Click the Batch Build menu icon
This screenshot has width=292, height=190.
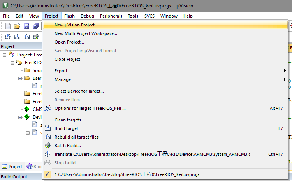(x=47, y=146)
